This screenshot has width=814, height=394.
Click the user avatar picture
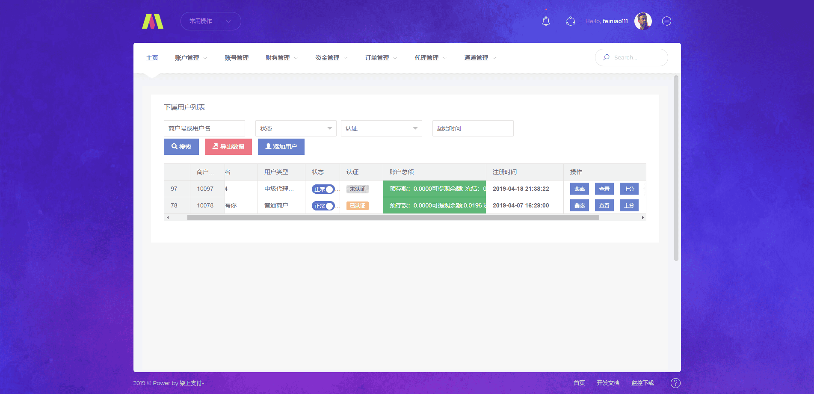tap(642, 21)
